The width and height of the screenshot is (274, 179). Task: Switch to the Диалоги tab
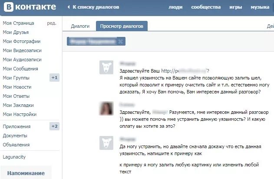pos(80,26)
